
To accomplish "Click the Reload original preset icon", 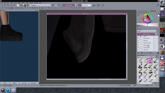I will 59,5.
